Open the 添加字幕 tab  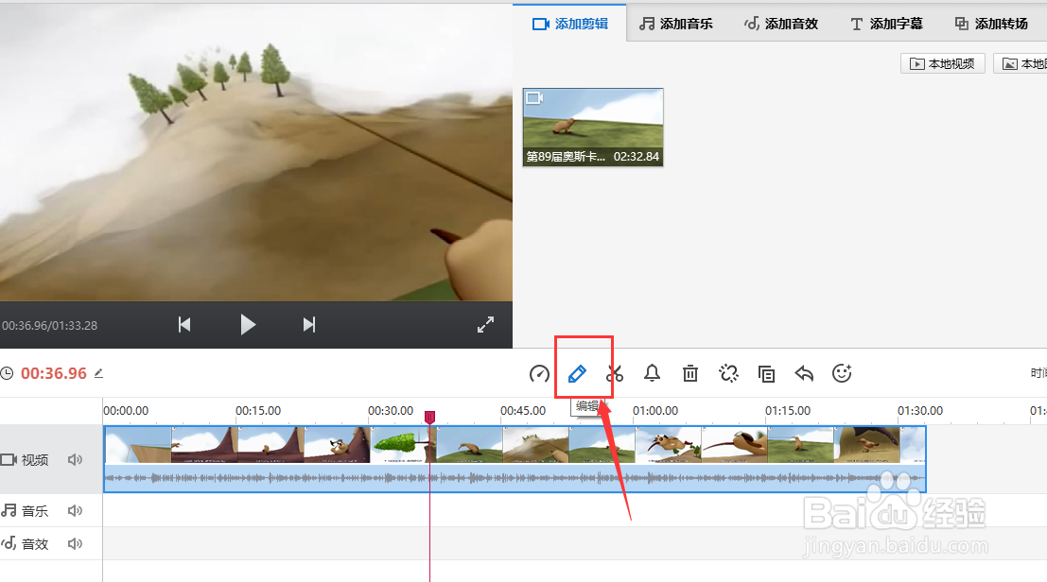coord(886,24)
